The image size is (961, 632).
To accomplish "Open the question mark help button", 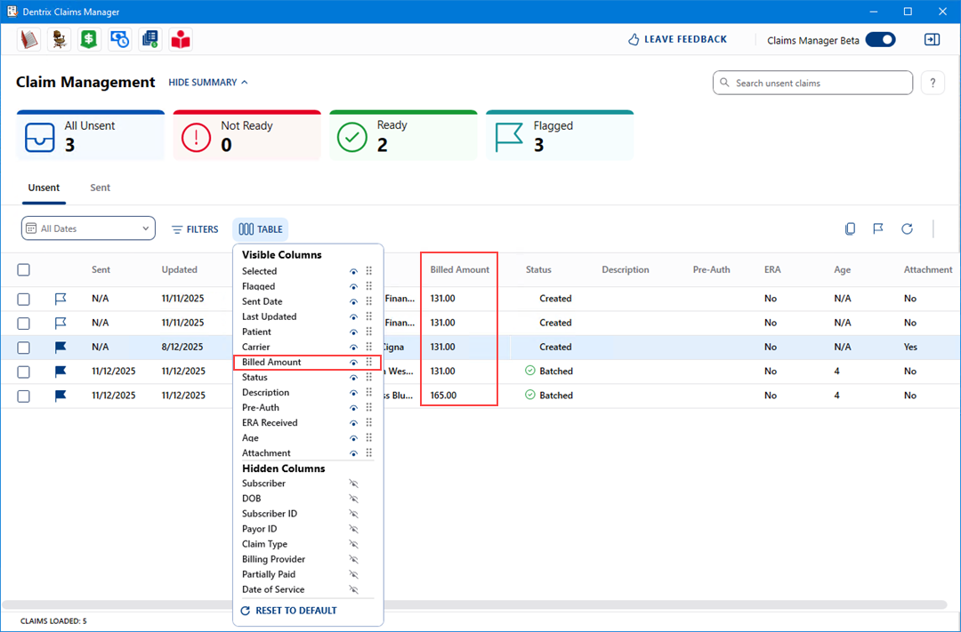I will 932,83.
